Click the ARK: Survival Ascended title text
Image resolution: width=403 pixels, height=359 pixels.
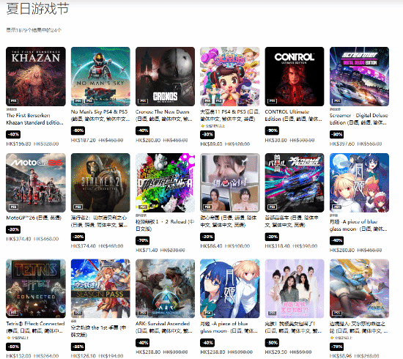[163, 324]
